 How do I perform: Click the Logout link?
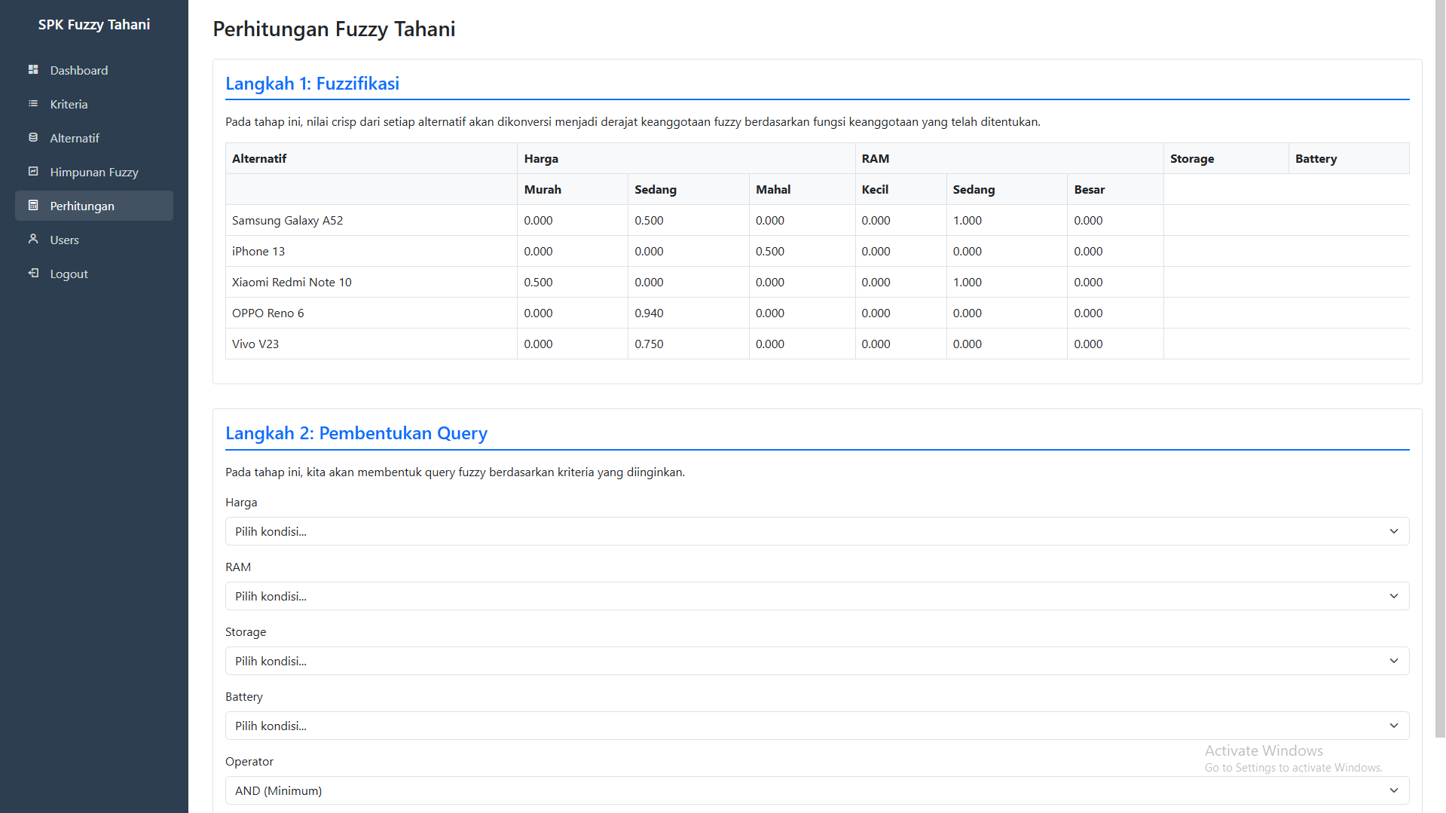tap(94, 274)
